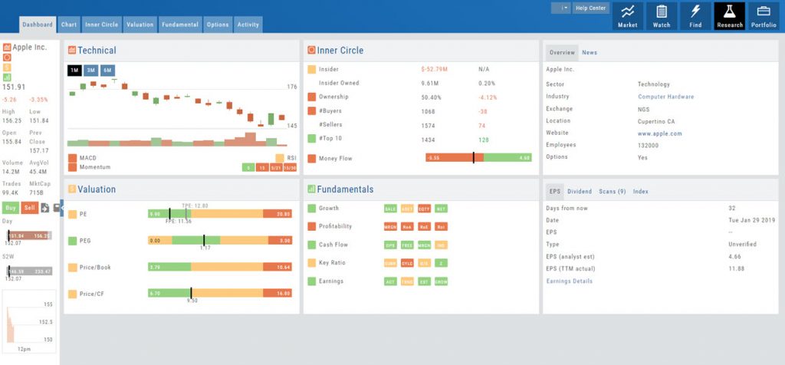Click the Technical panel header icon
The width and height of the screenshot is (785, 365).
tap(71, 50)
